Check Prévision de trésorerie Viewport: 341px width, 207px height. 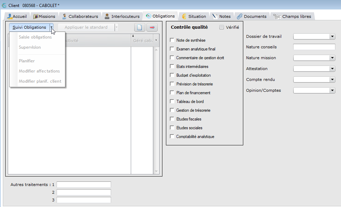coord(172,84)
